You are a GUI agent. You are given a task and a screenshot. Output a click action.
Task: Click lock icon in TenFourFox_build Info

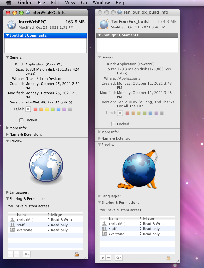(169, 258)
